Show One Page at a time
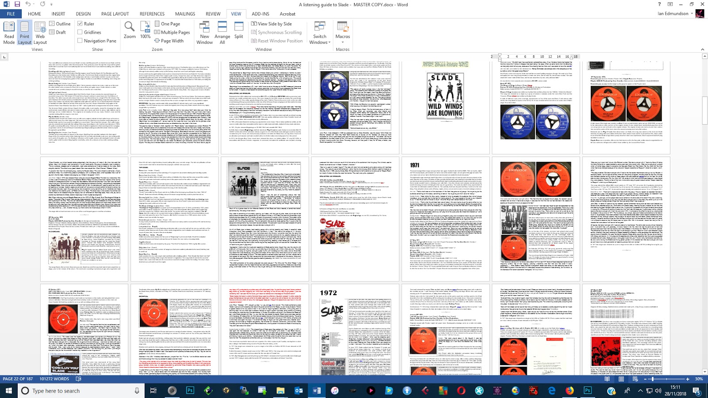 (167, 24)
